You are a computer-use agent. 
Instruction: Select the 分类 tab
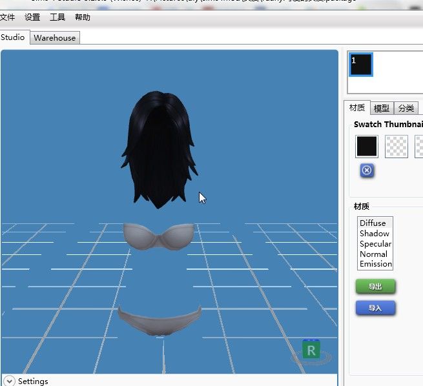pyautogui.click(x=406, y=108)
